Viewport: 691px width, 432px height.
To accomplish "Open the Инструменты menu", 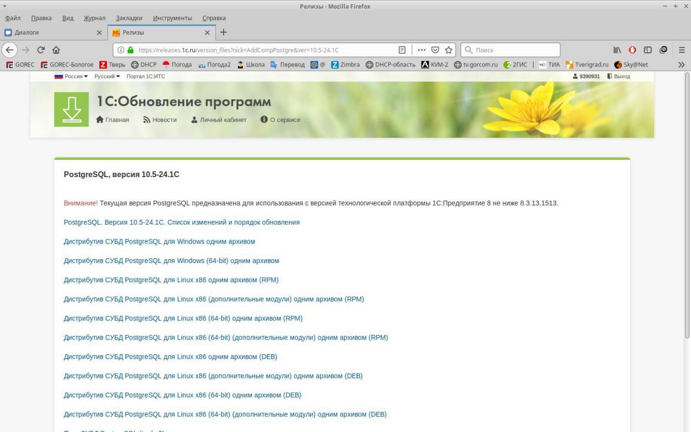I will tap(172, 18).
